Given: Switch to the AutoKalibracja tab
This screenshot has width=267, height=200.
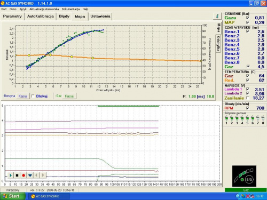Looking at the screenshot, I should 41,17.
